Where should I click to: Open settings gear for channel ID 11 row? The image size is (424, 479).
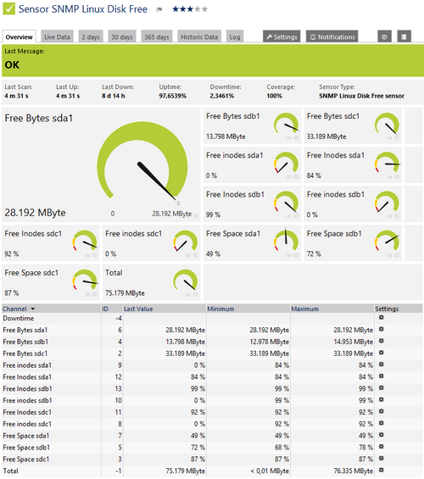click(382, 411)
